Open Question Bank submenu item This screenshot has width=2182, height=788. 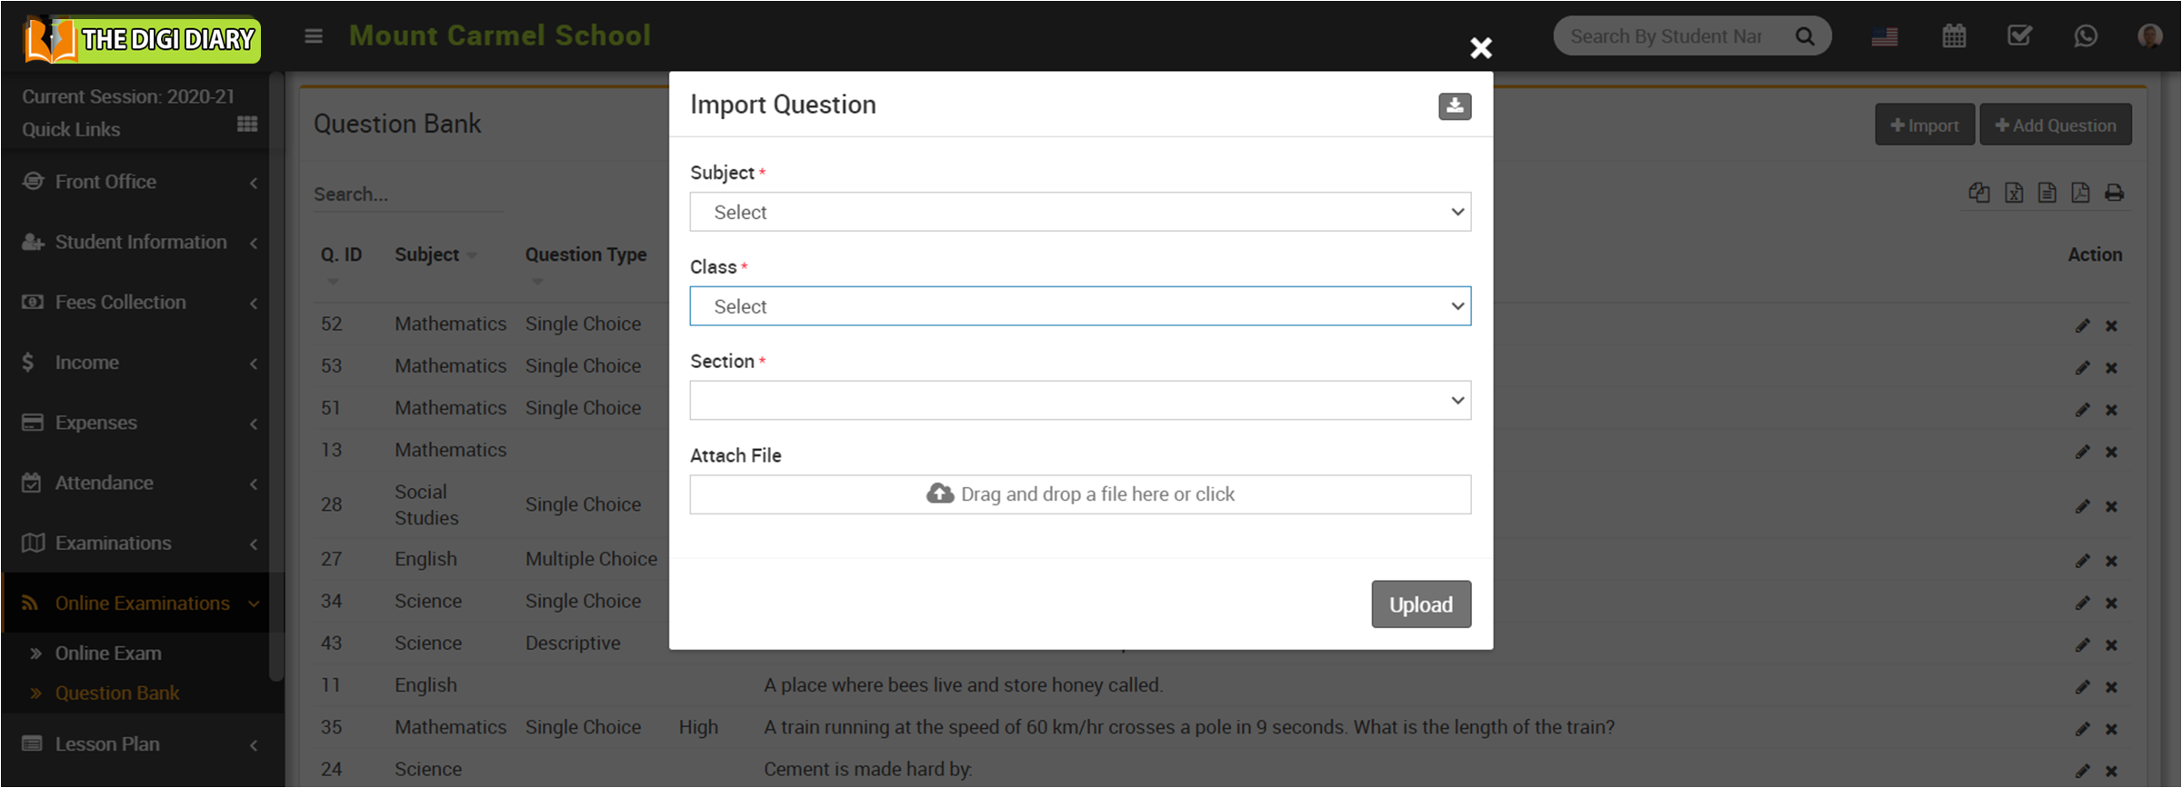pyautogui.click(x=117, y=693)
